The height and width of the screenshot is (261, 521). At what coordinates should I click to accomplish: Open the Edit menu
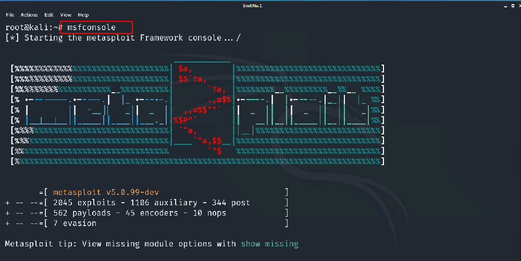coord(49,15)
